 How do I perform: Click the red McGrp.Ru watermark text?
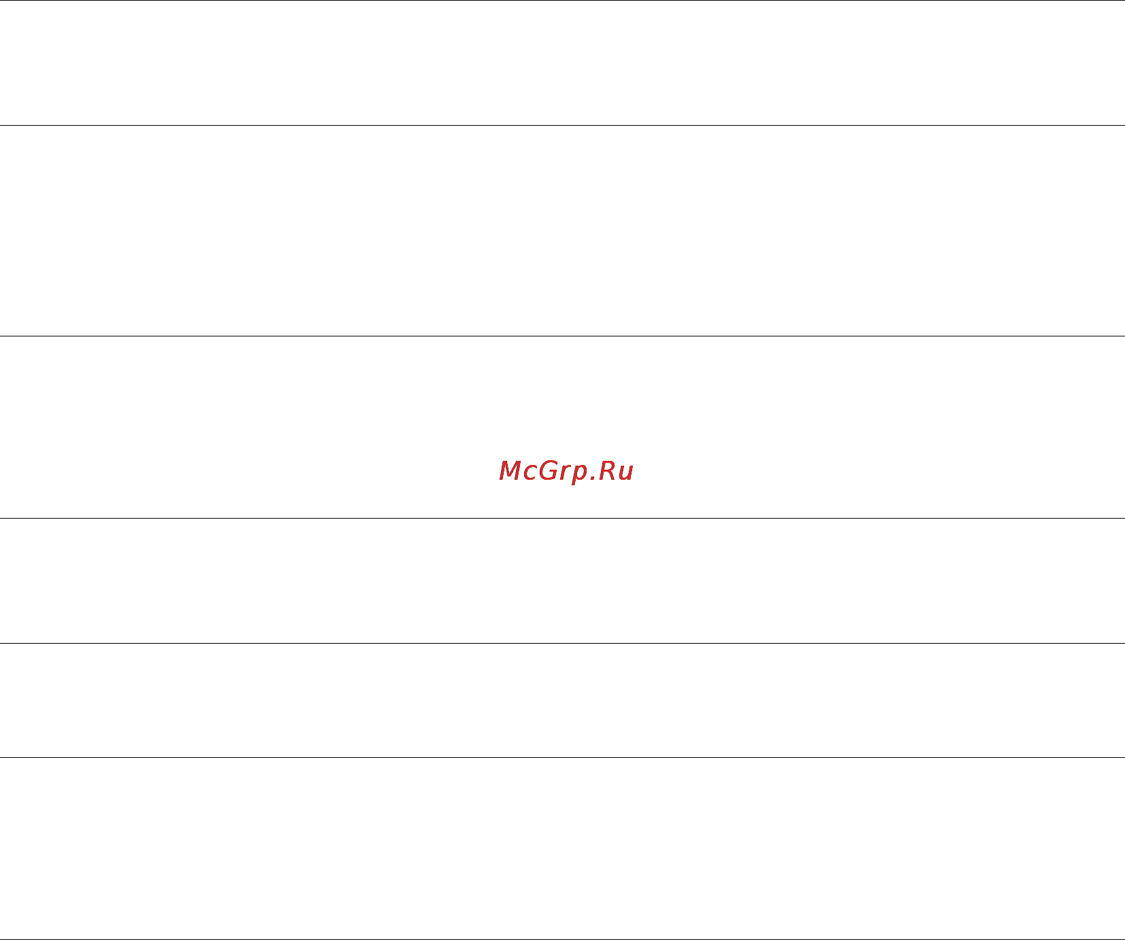tap(566, 472)
